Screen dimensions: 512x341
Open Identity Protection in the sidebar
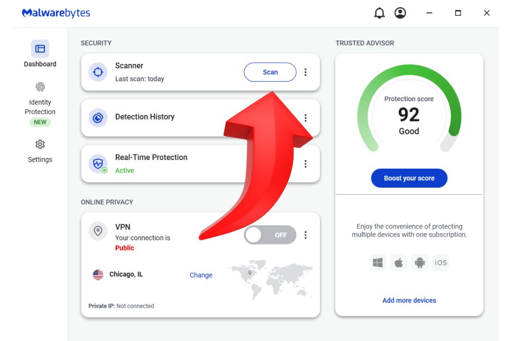click(x=40, y=102)
